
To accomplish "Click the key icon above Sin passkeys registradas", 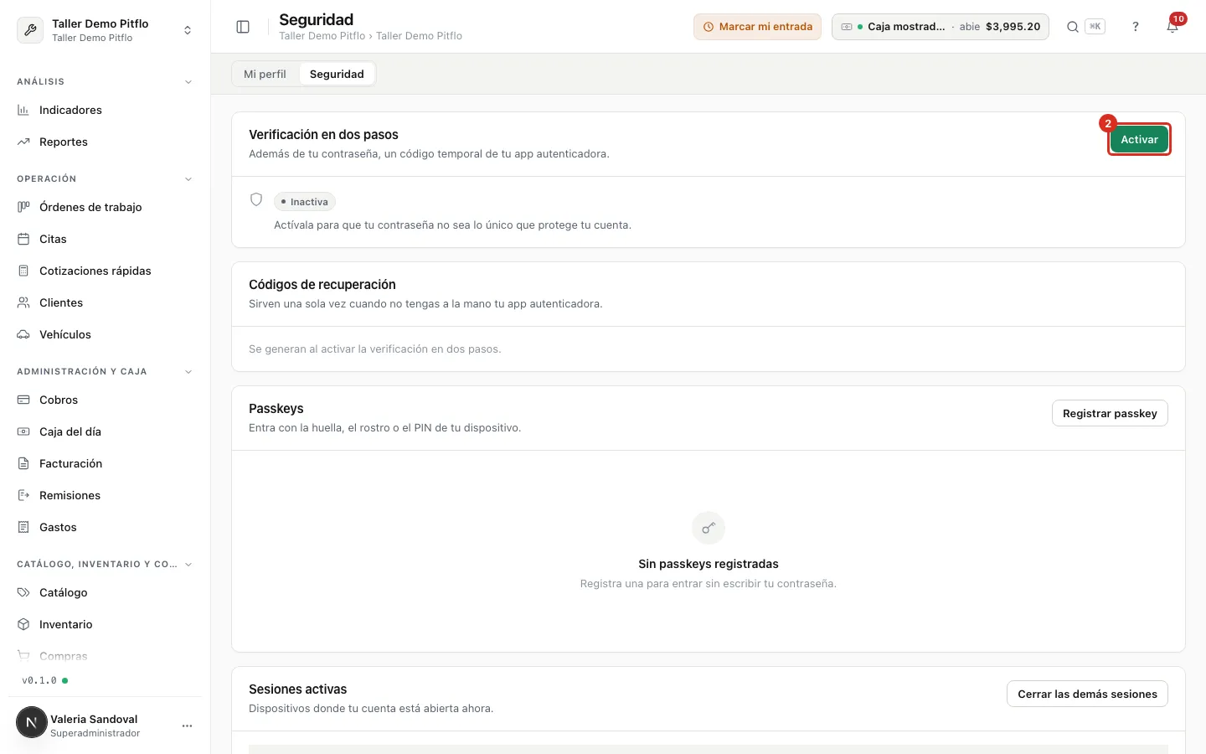I will 709,528.
